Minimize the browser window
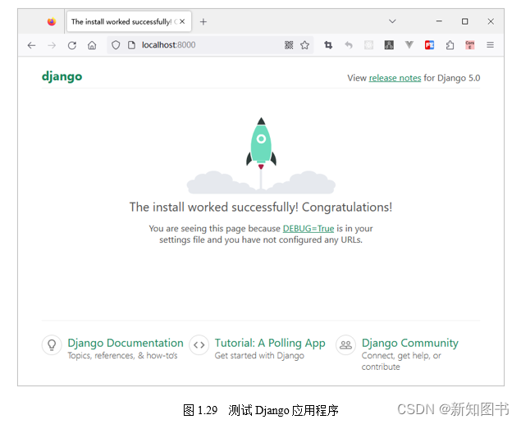 tap(439, 21)
